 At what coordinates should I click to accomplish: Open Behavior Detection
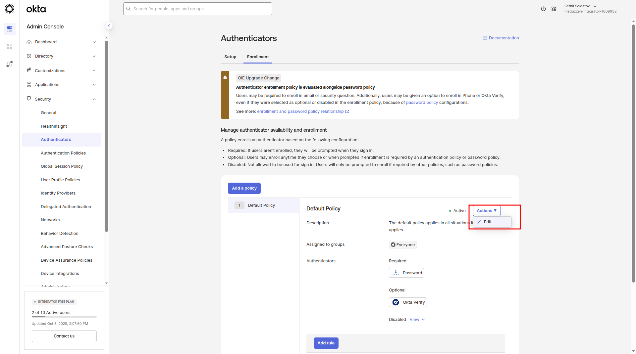tap(60, 234)
